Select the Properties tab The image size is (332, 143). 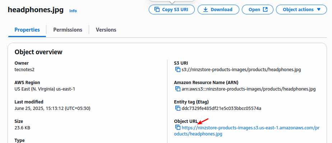(x=27, y=30)
